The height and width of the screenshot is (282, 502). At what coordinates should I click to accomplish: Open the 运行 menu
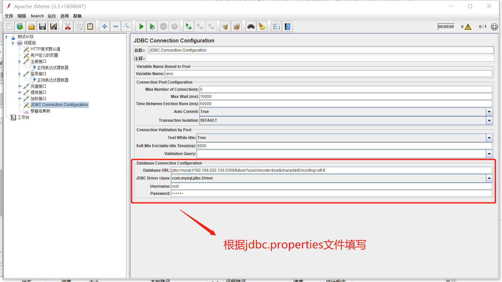coord(52,16)
